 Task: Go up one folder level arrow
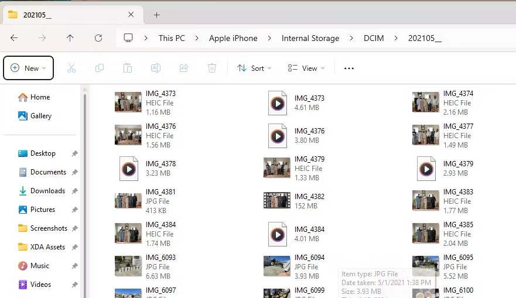click(x=70, y=38)
